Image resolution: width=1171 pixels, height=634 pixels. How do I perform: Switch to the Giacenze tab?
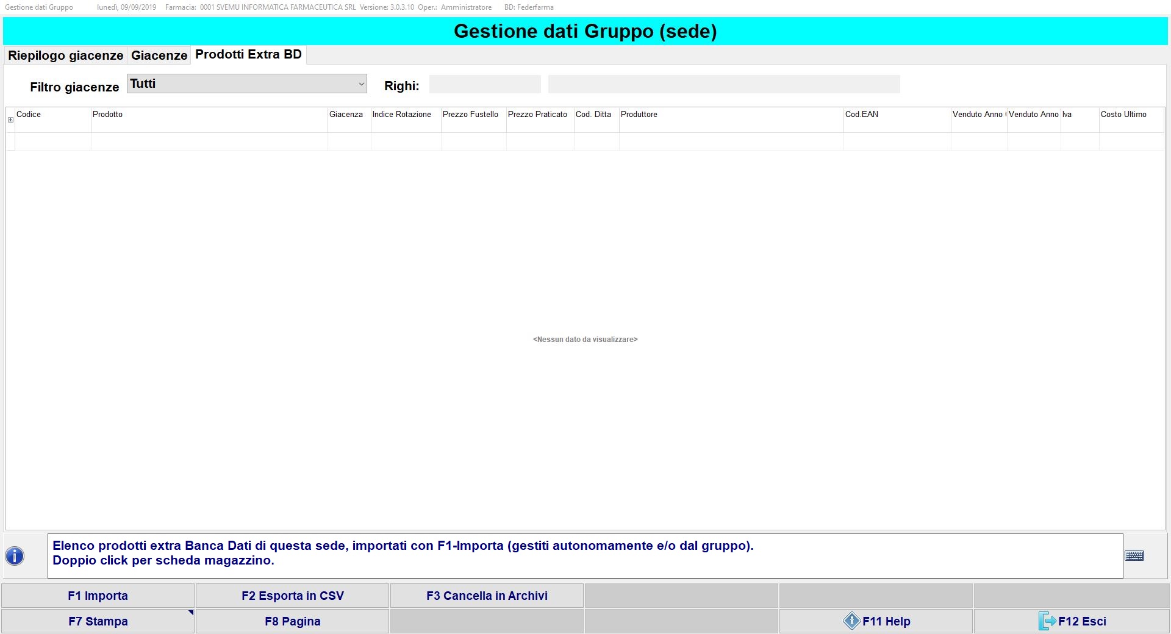[159, 55]
